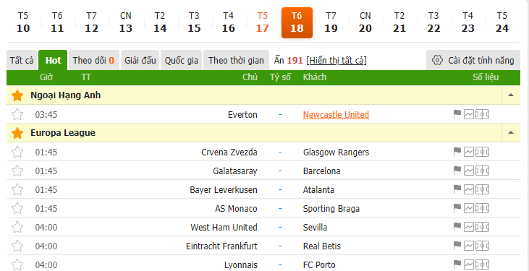
Task: Collapse the Ngoại Hạng Anh section
Action: 511,95
